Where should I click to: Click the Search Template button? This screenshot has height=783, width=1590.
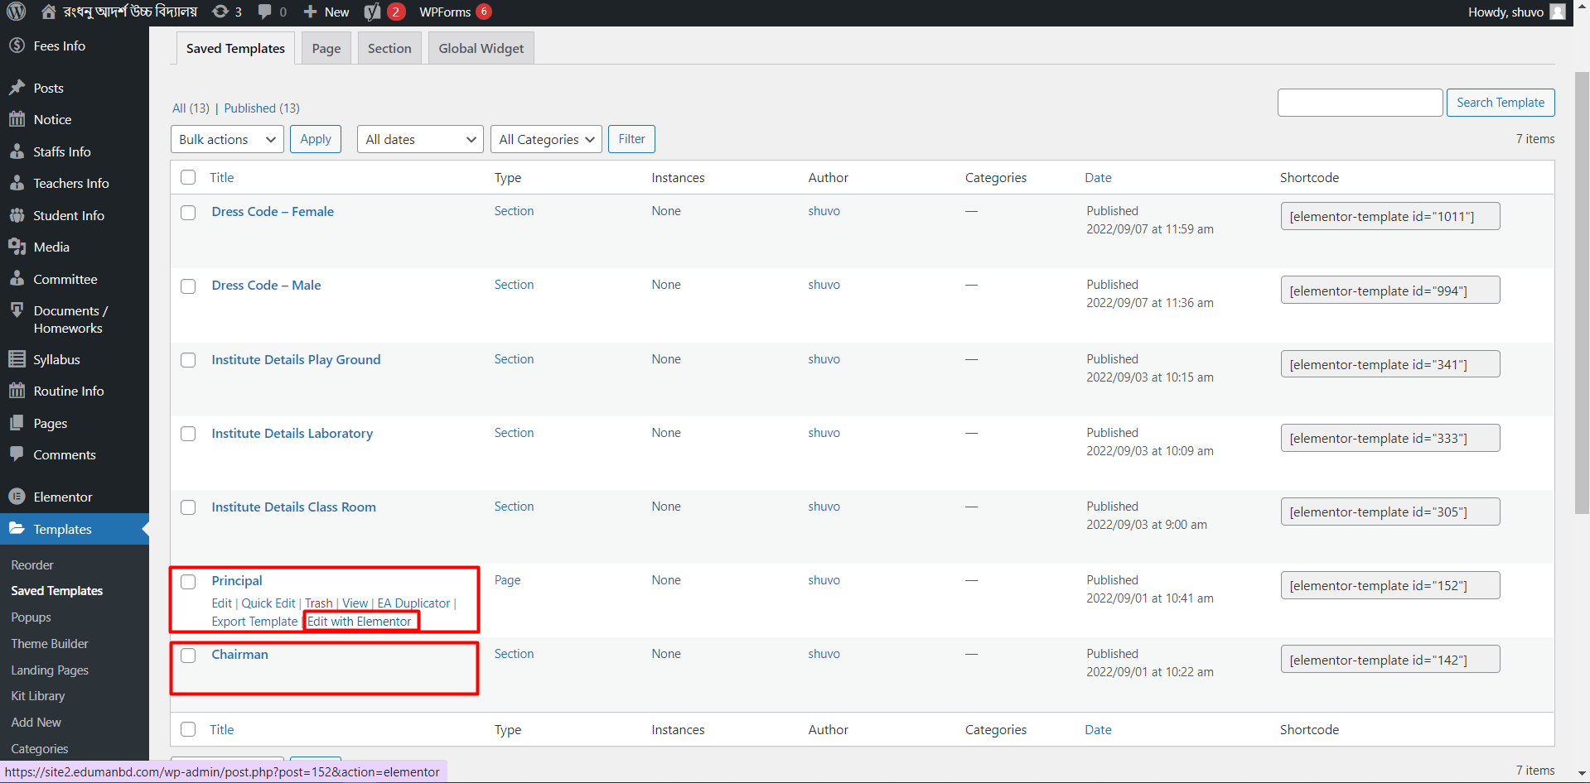coord(1501,103)
